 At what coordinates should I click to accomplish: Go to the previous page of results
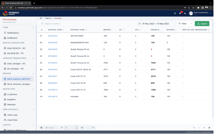click(x=199, y=128)
